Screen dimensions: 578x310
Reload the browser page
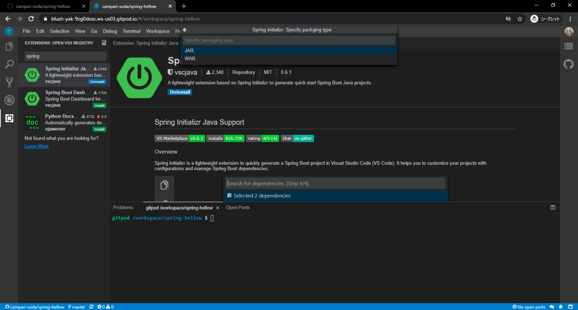[31, 19]
